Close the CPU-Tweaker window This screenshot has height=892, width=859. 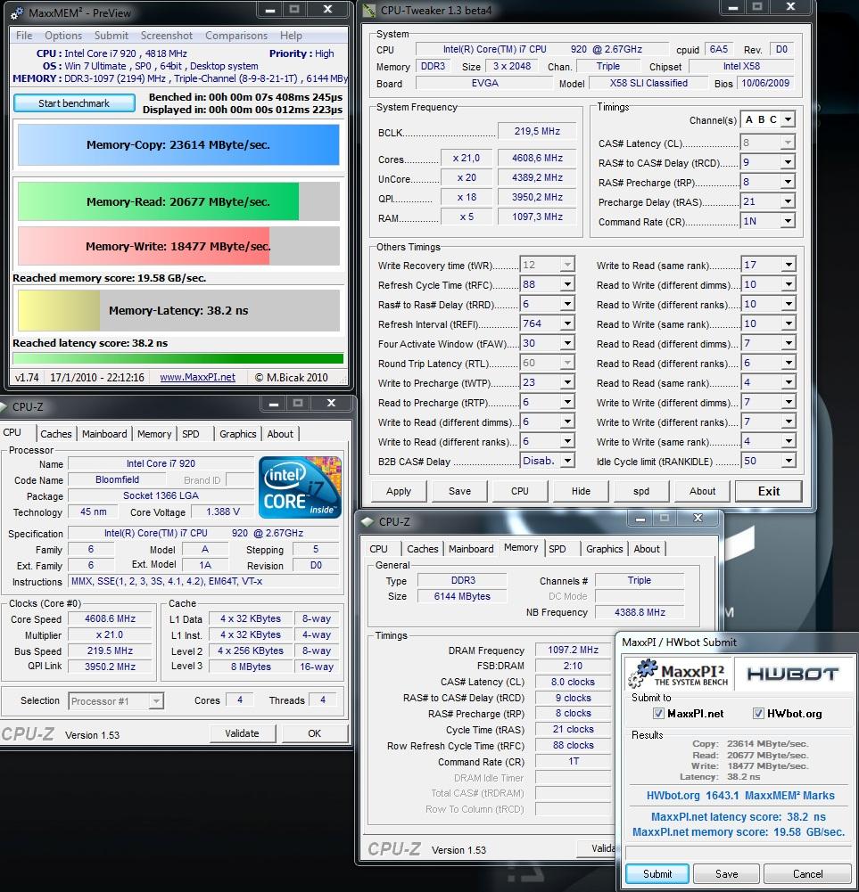click(790, 7)
